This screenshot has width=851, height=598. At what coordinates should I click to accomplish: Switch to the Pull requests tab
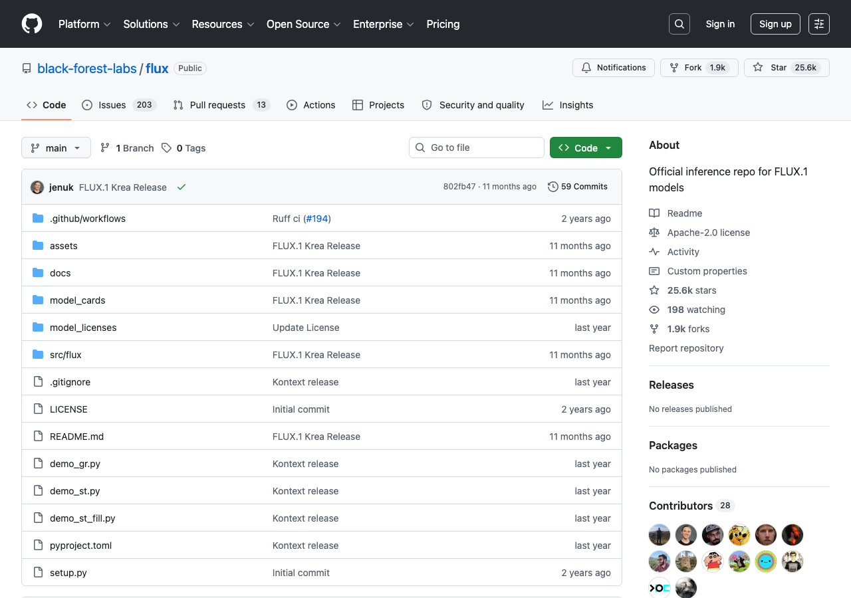click(x=221, y=105)
